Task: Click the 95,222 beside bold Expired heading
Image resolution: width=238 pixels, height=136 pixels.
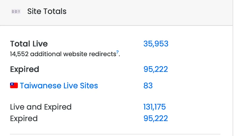Action: click(156, 70)
